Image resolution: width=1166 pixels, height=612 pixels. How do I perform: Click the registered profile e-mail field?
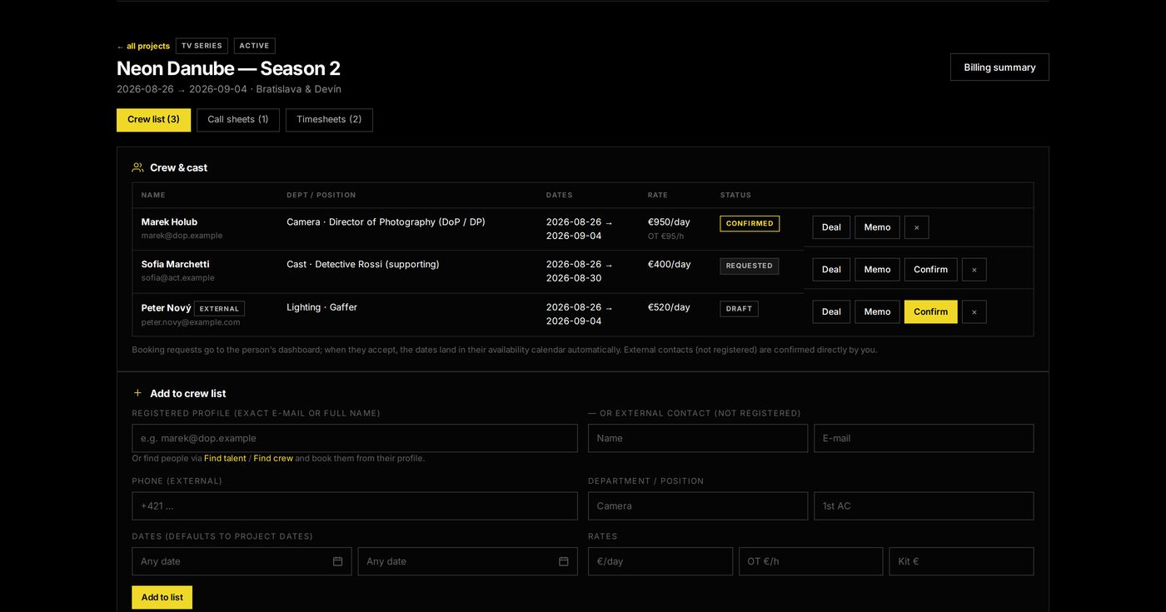355,439
